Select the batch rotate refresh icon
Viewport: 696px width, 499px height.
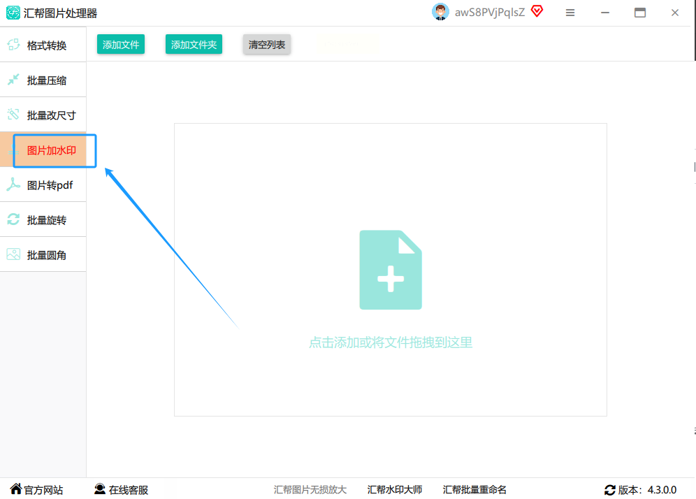tap(13, 219)
